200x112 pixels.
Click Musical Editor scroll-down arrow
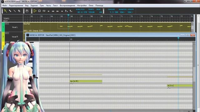(194, 109)
